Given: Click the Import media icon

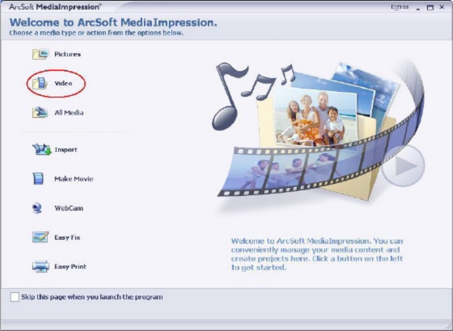Looking at the screenshot, I should pos(42,149).
